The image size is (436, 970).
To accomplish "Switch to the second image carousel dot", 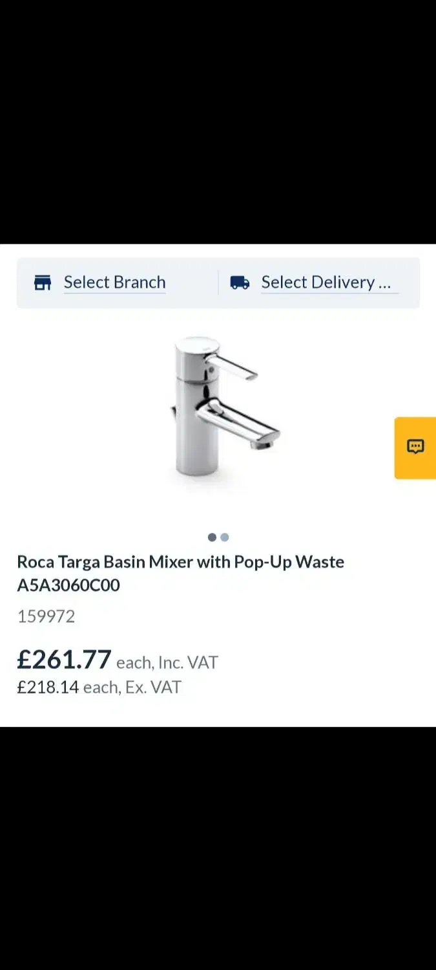I will pyautogui.click(x=225, y=537).
